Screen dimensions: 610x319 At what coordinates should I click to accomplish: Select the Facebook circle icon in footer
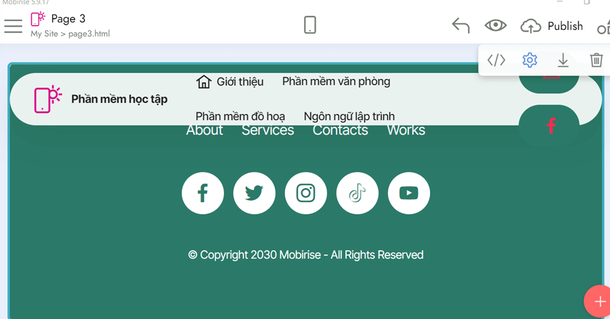tap(203, 194)
